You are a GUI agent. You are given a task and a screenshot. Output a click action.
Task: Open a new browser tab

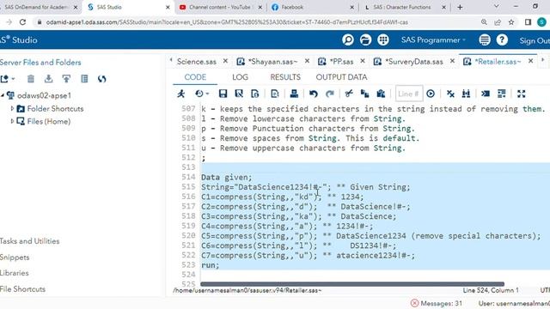[x=460, y=7]
